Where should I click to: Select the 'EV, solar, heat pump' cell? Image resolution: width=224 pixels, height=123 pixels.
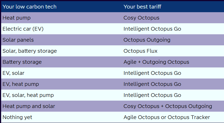pos(28,95)
